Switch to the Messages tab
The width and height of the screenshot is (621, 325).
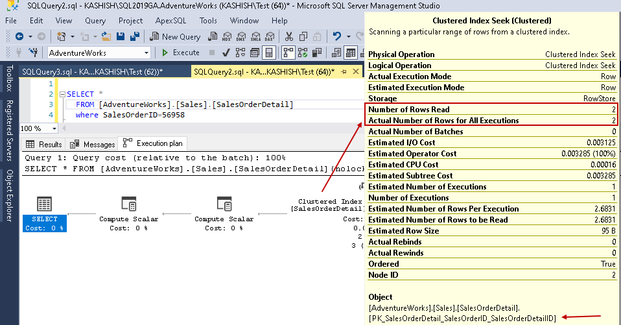tap(92, 144)
